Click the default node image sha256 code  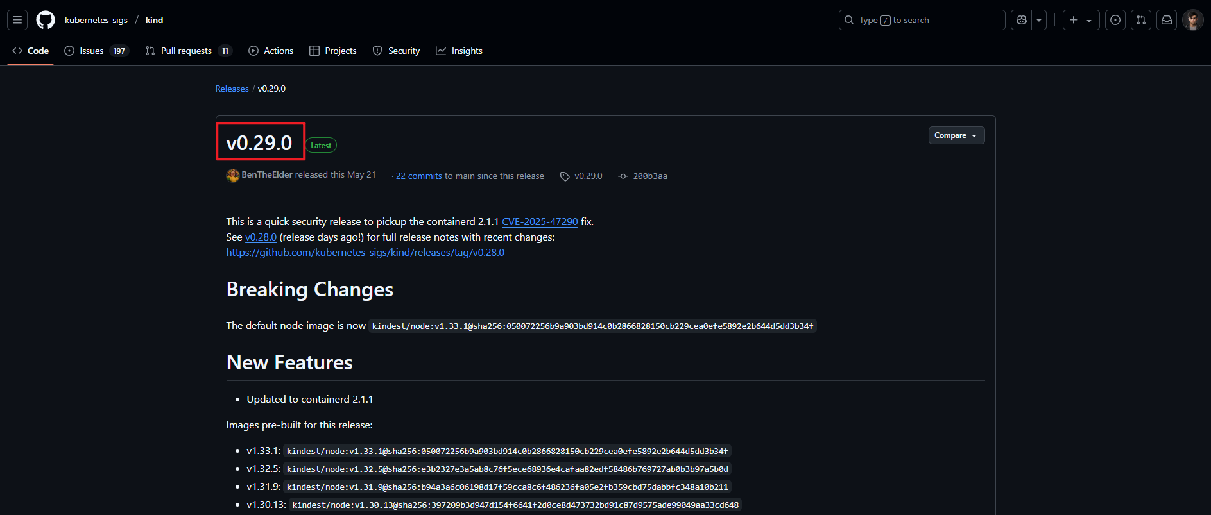click(x=592, y=326)
